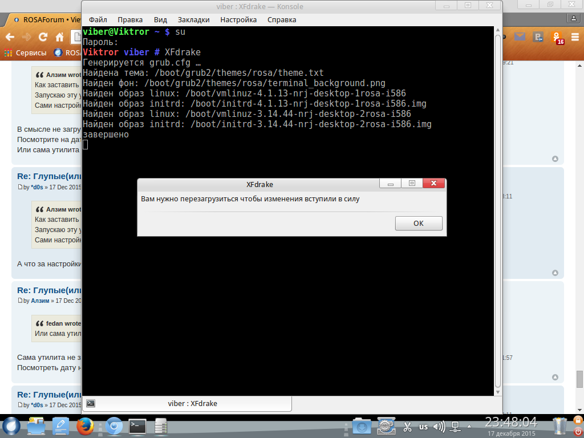Click OK in the XFdrake reboot dialog

pos(418,223)
